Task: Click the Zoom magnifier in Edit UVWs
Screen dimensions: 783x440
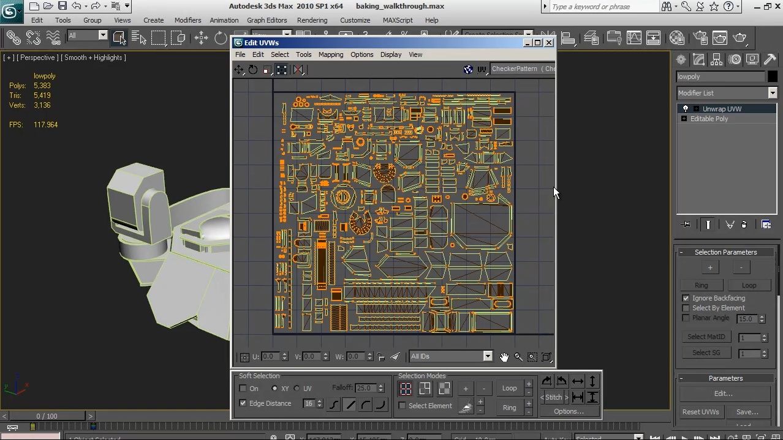Action: point(518,357)
